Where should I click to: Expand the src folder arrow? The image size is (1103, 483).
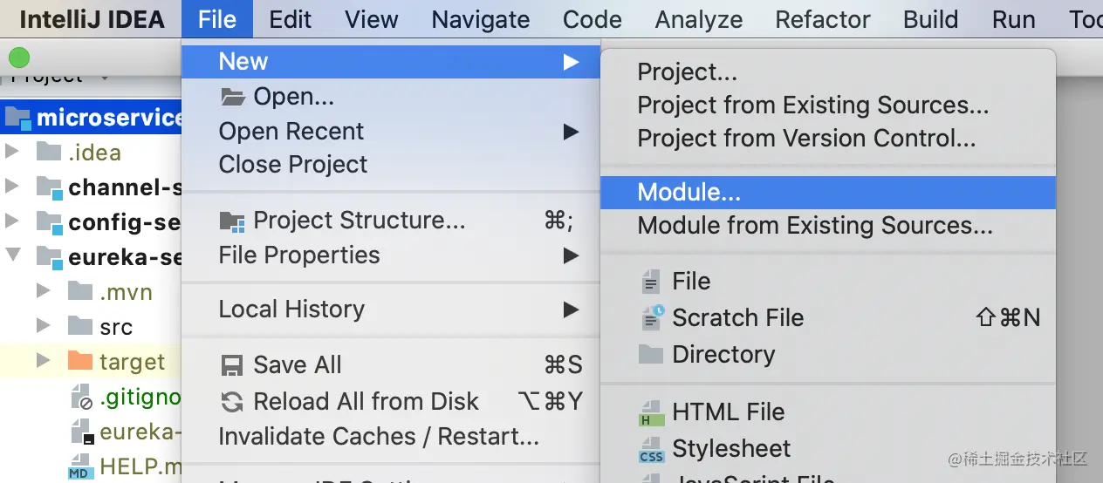[x=44, y=326]
